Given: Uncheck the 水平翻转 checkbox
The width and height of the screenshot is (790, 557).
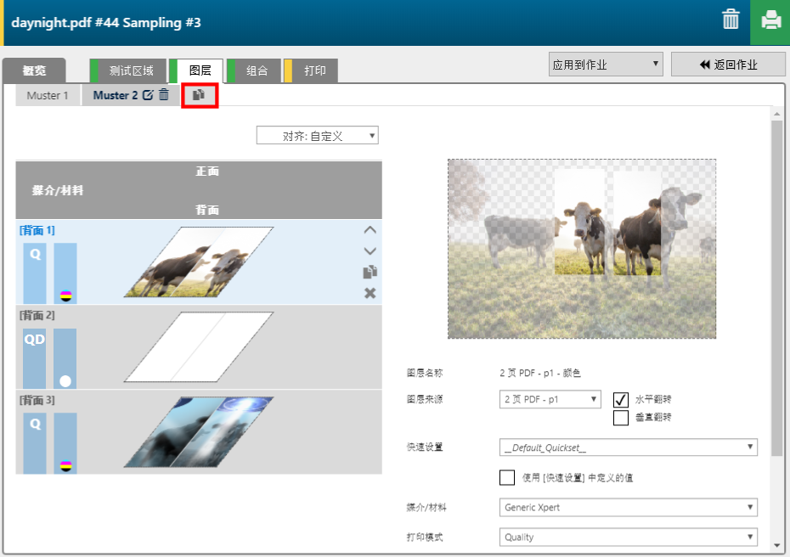Looking at the screenshot, I should click(x=620, y=400).
